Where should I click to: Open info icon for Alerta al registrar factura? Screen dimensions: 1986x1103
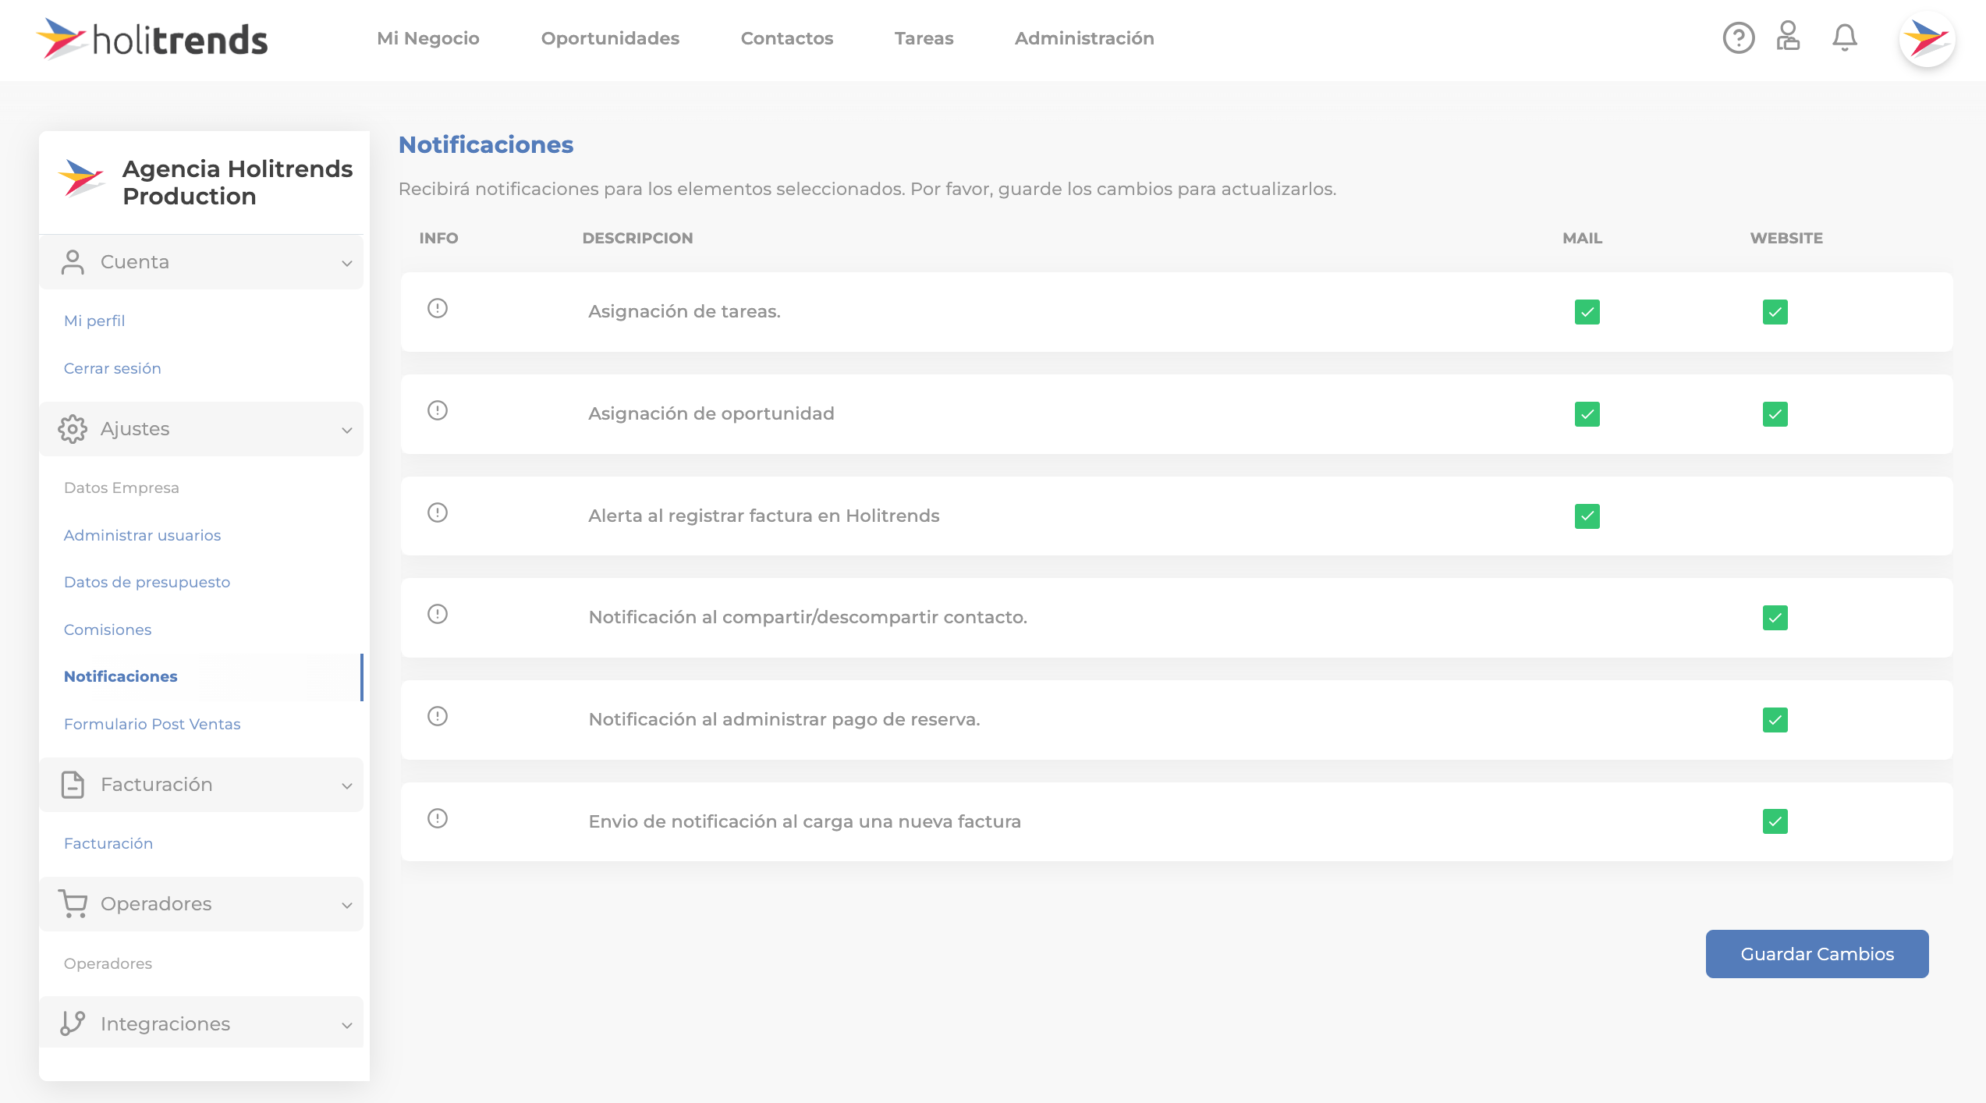coord(438,512)
